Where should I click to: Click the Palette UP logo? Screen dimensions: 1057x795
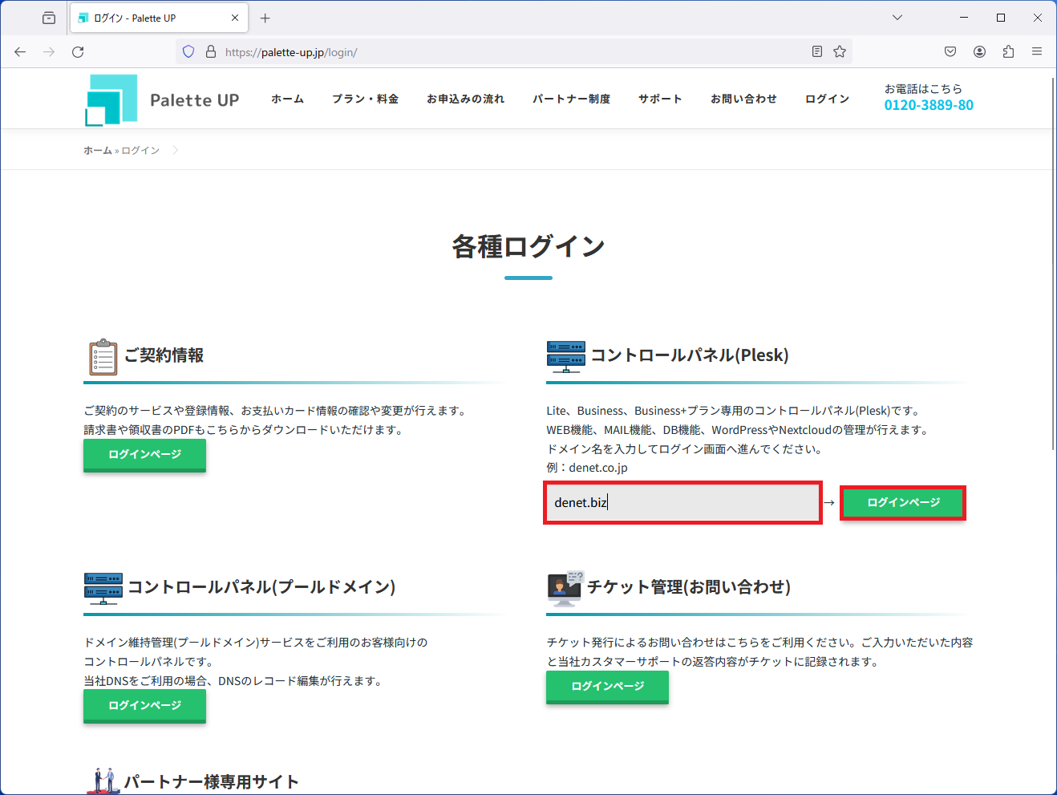(x=163, y=100)
